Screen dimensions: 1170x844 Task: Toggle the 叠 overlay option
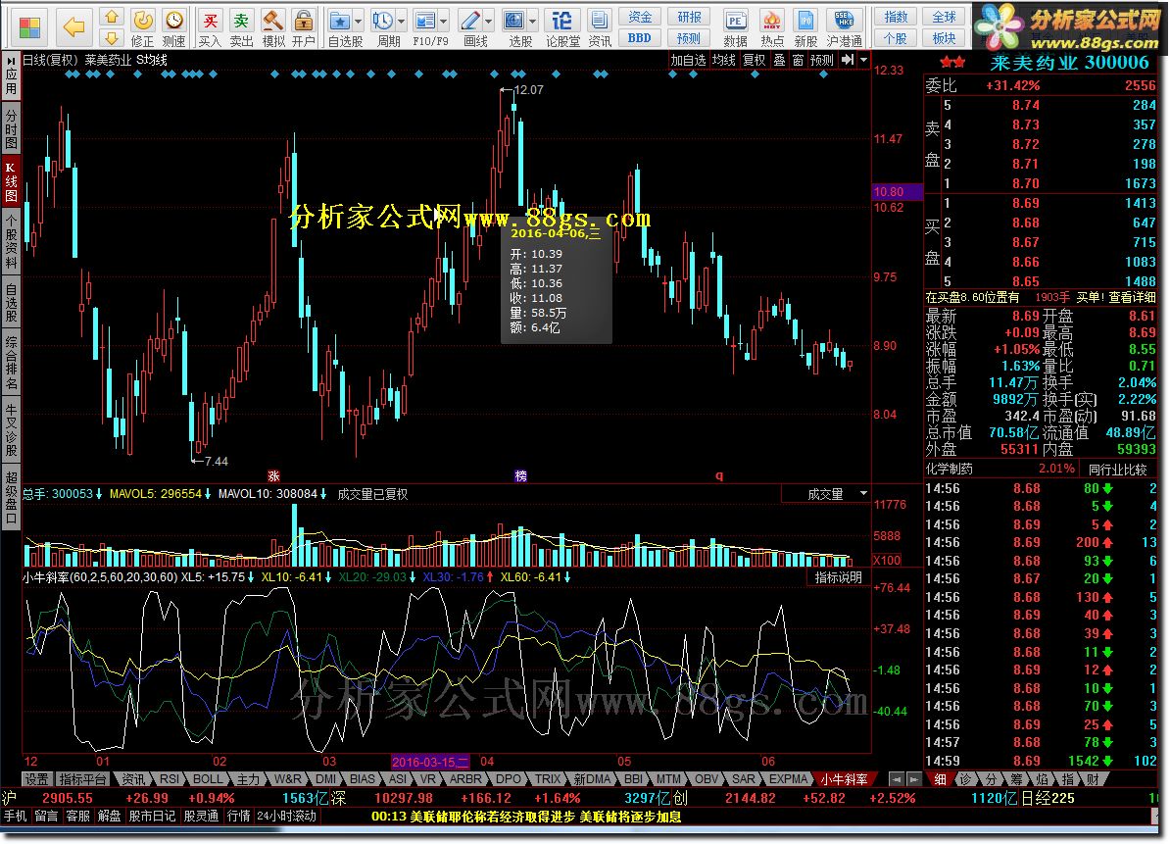coord(779,60)
